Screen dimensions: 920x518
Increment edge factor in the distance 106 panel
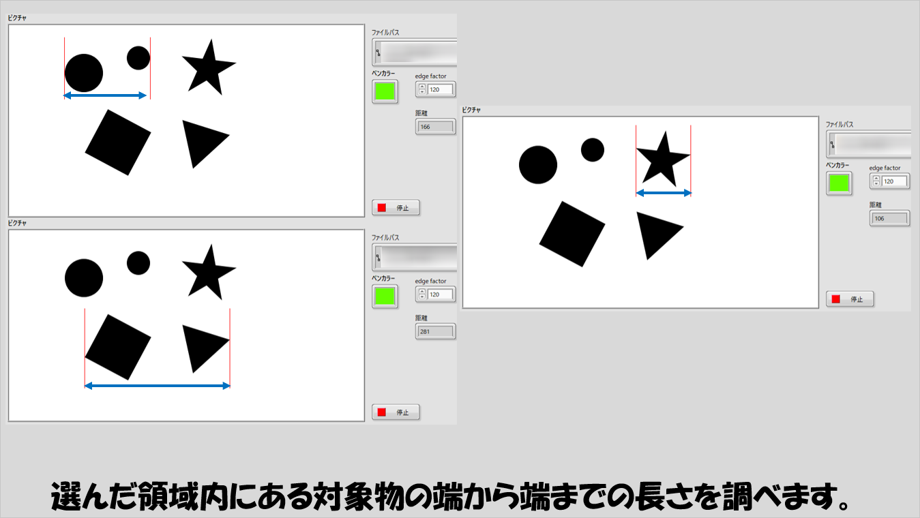pos(876,178)
